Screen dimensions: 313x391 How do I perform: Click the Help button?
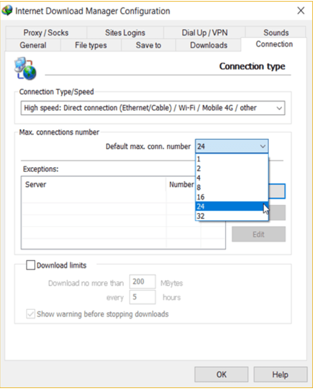[x=281, y=375]
